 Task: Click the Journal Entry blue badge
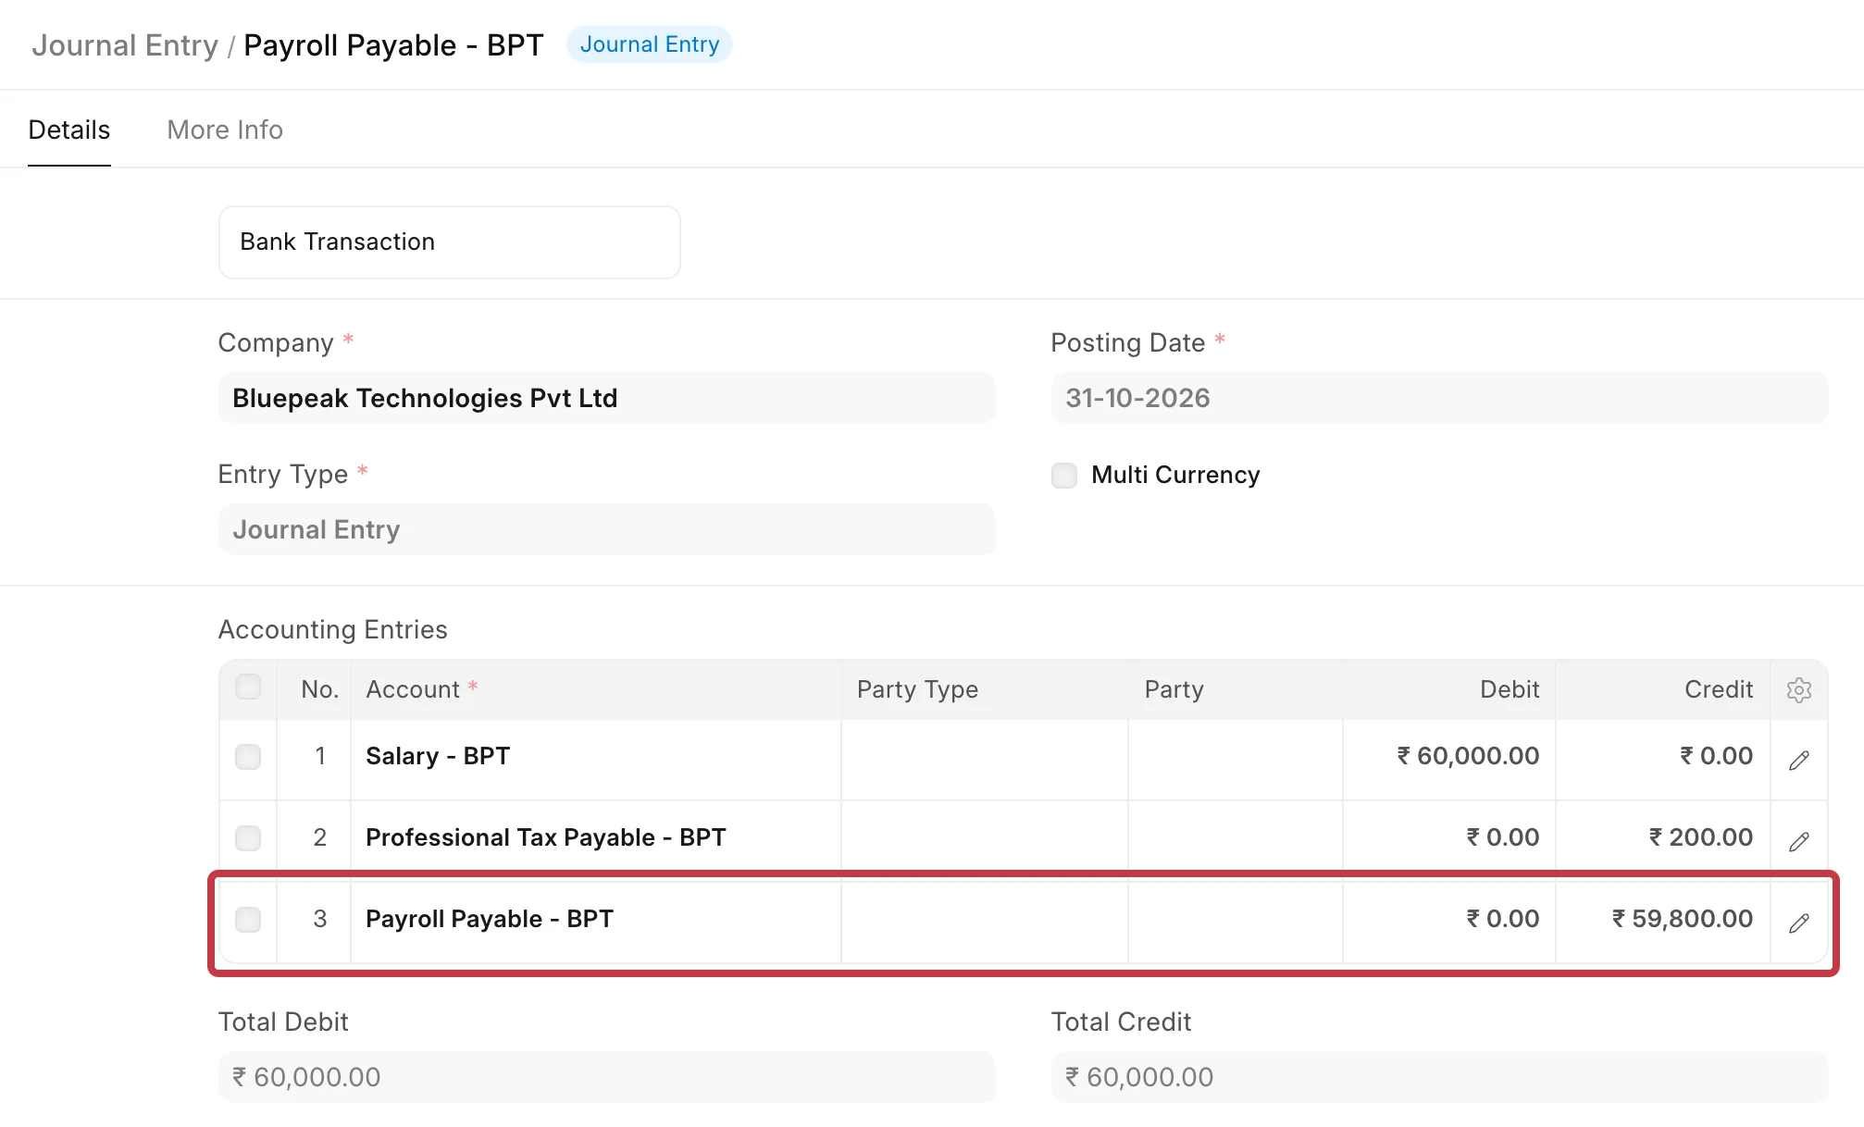pos(650,44)
